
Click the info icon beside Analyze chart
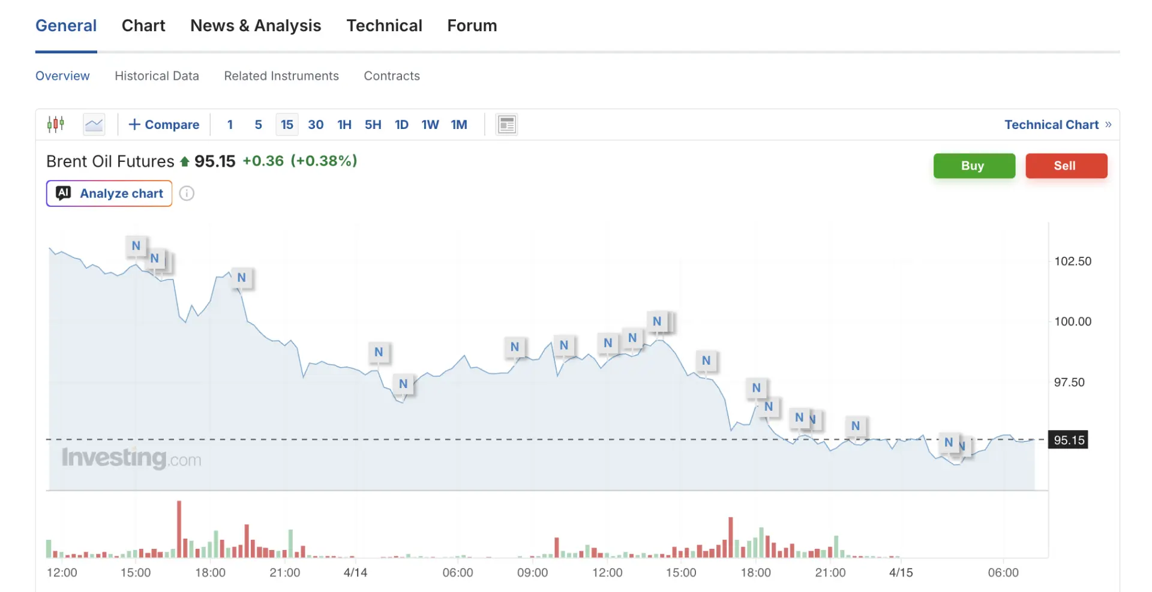187,193
